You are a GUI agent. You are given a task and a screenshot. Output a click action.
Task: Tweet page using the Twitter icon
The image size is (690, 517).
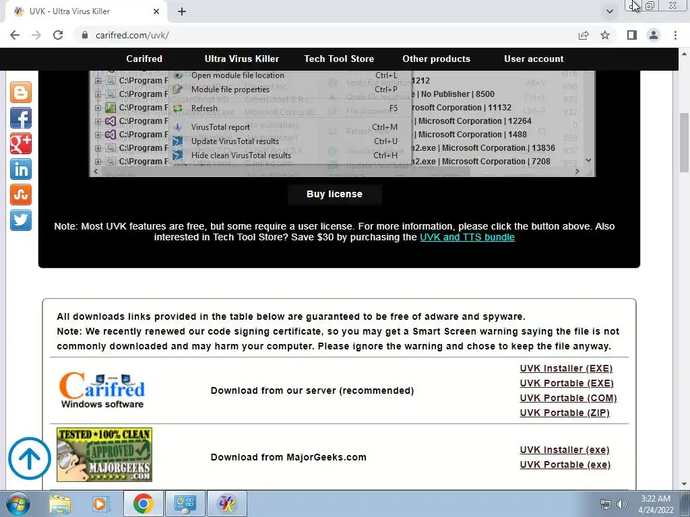tap(21, 220)
